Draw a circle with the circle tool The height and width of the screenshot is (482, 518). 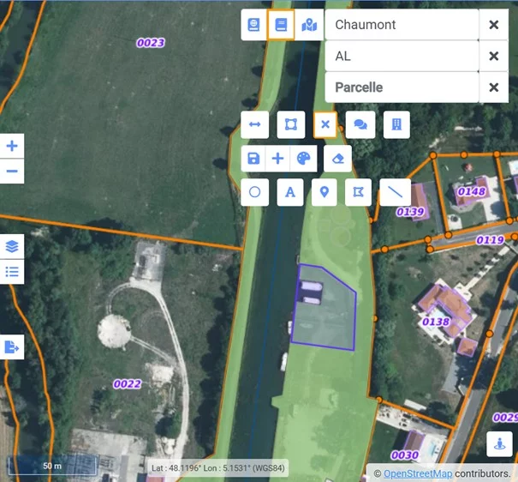pyautogui.click(x=254, y=192)
